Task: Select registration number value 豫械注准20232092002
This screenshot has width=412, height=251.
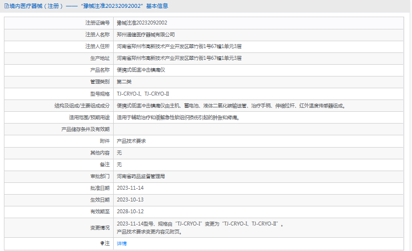Action: click(142, 23)
